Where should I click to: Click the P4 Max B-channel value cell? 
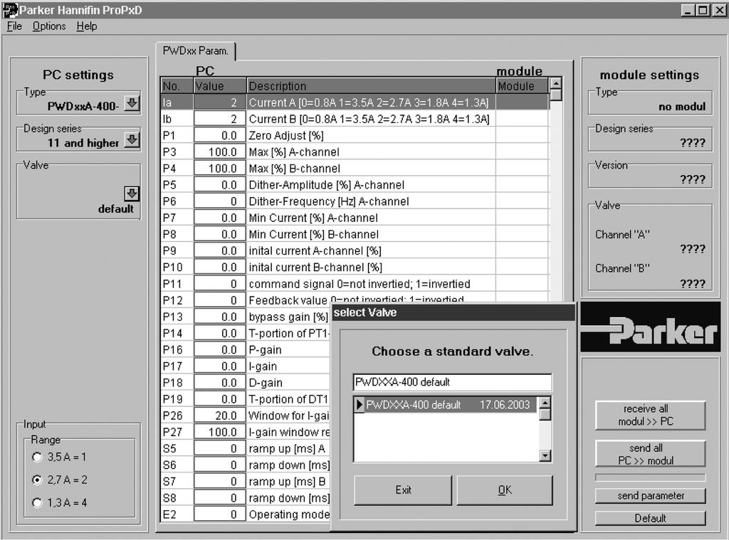(219, 168)
